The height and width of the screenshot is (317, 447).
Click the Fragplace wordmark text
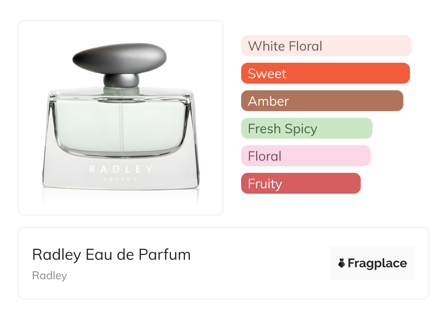(377, 263)
